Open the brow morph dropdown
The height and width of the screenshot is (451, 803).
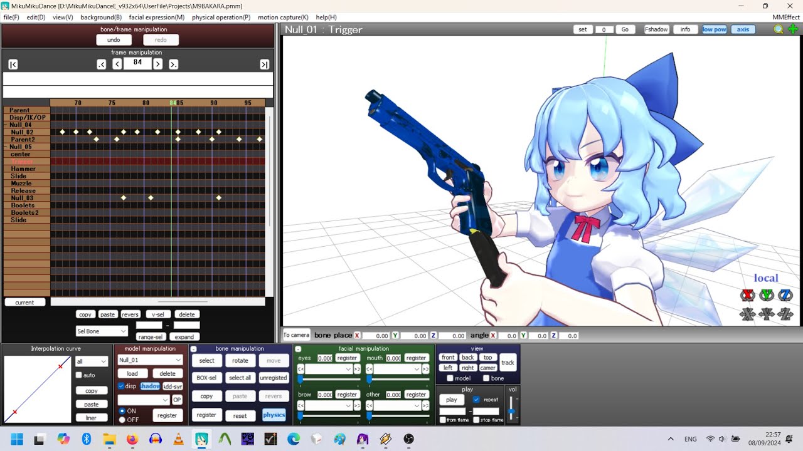[x=329, y=405]
